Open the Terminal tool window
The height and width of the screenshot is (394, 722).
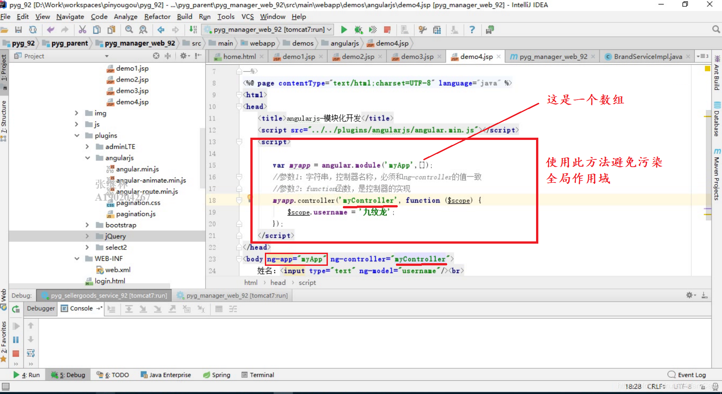pyautogui.click(x=258, y=375)
